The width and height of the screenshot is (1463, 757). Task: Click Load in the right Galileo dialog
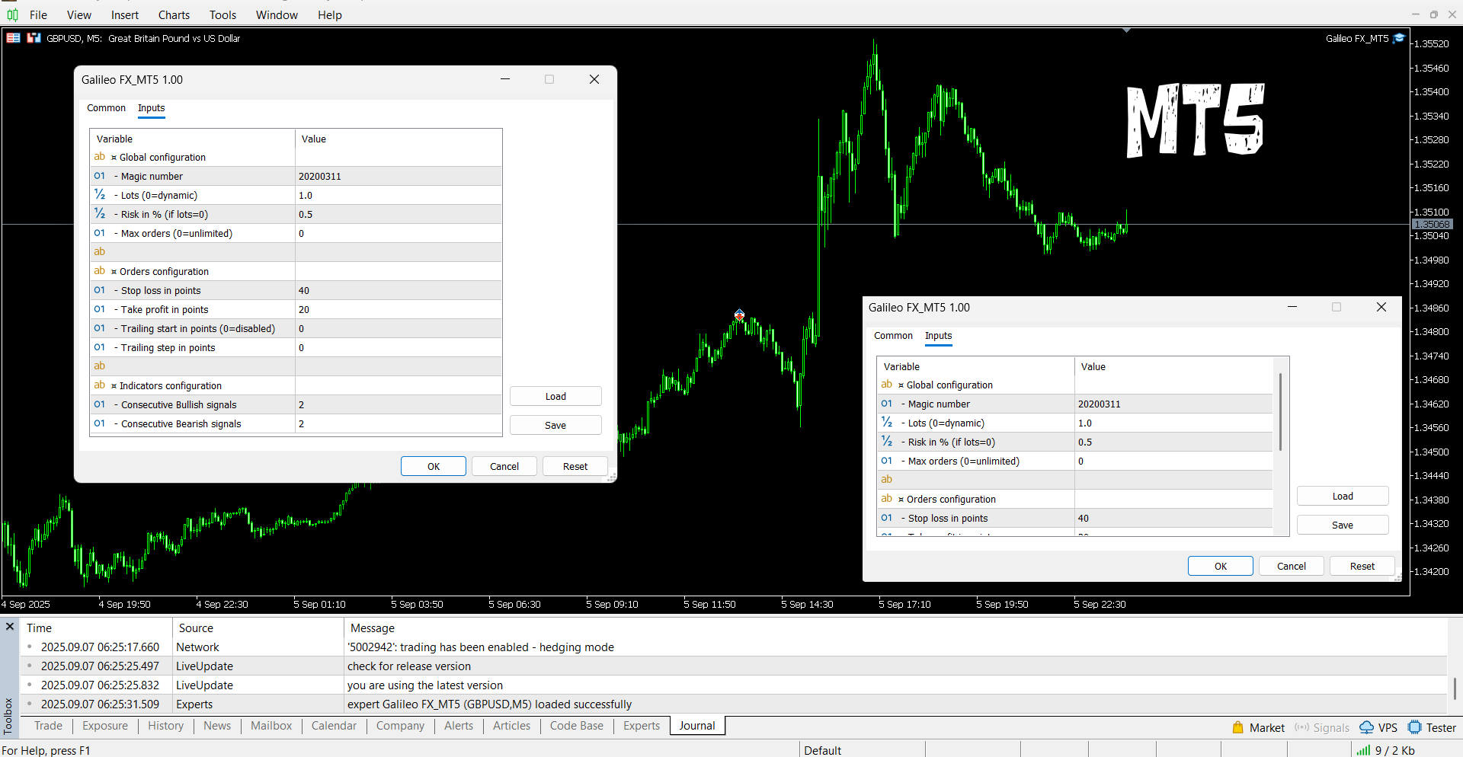click(x=1343, y=496)
